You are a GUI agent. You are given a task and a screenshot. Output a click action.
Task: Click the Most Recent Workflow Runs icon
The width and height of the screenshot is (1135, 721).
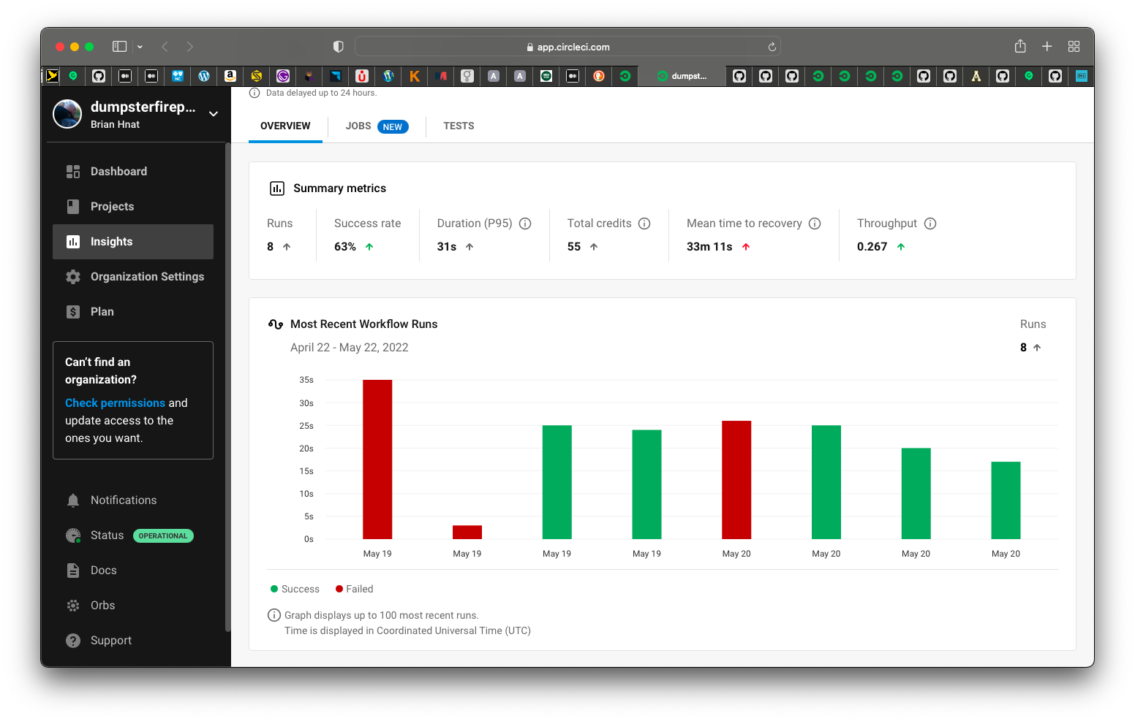click(276, 324)
